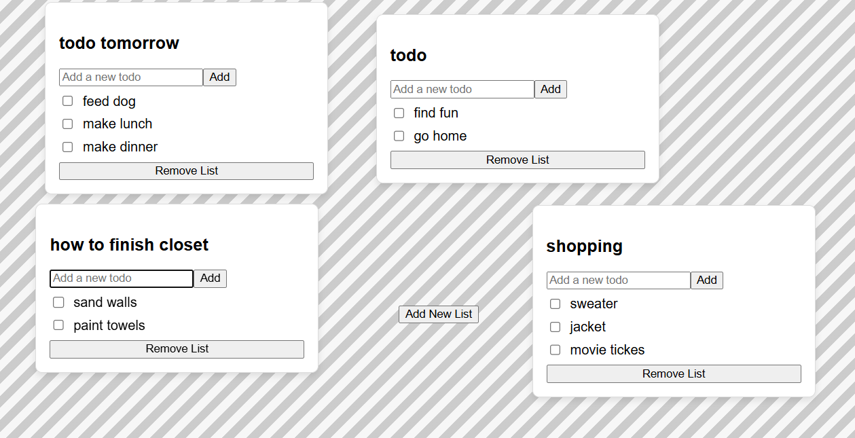
Task: Focus the new todo field in 'todo' list
Action: pyautogui.click(x=462, y=90)
